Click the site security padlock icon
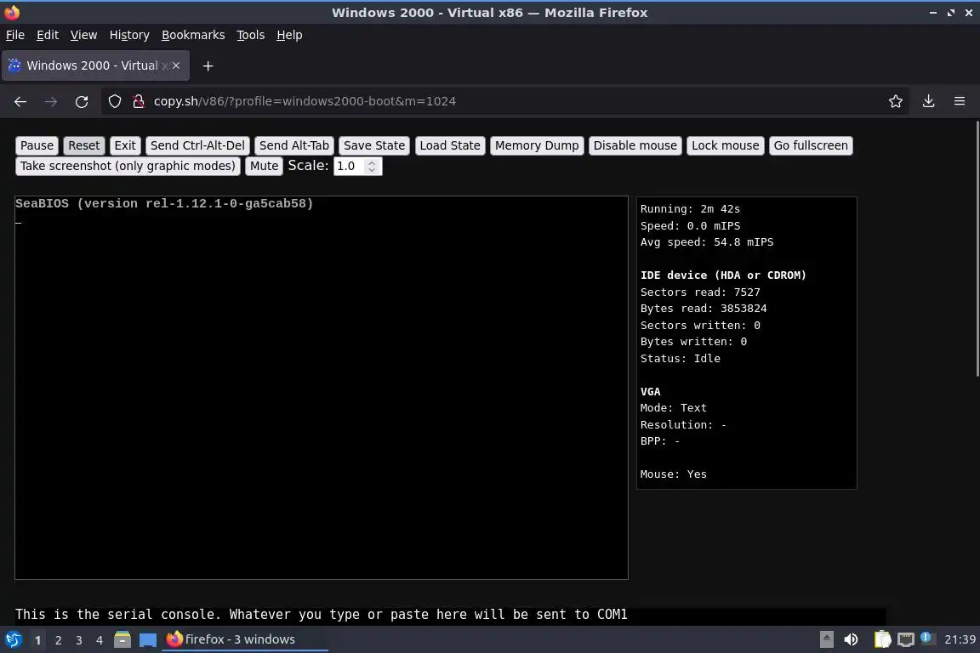Image resolution: width=980 pixels, height=653 pixels. [139, 101]
